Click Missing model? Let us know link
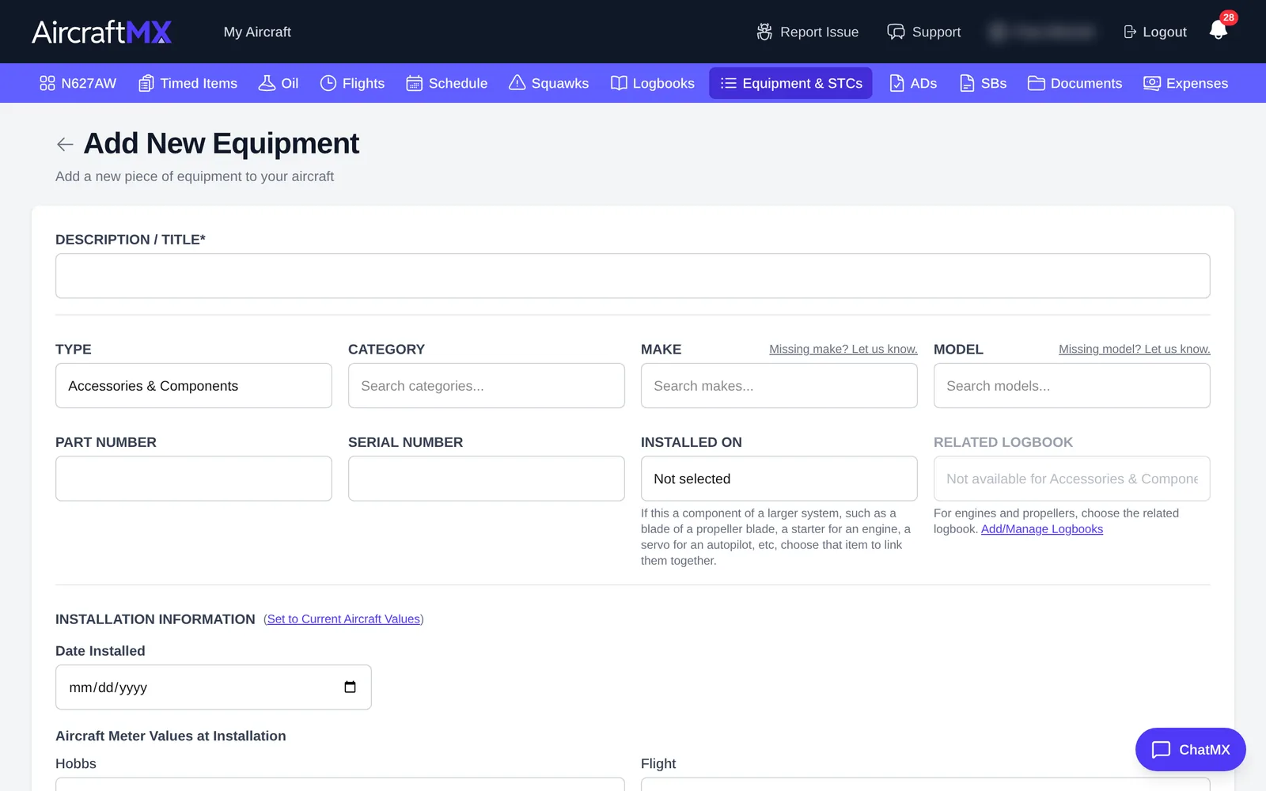1266x791 pixels. [x=1135, y=349]
